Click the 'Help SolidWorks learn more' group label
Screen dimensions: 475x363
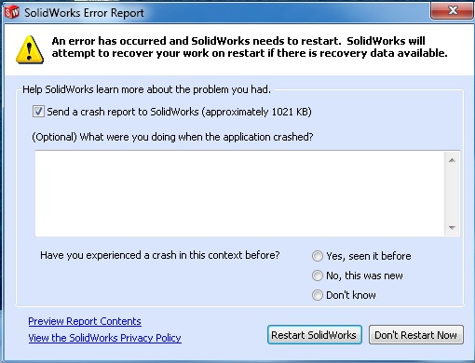(x=146, y=89)
